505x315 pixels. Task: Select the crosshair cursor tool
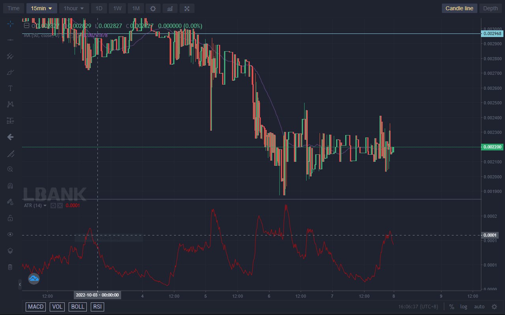coord(10,24)
